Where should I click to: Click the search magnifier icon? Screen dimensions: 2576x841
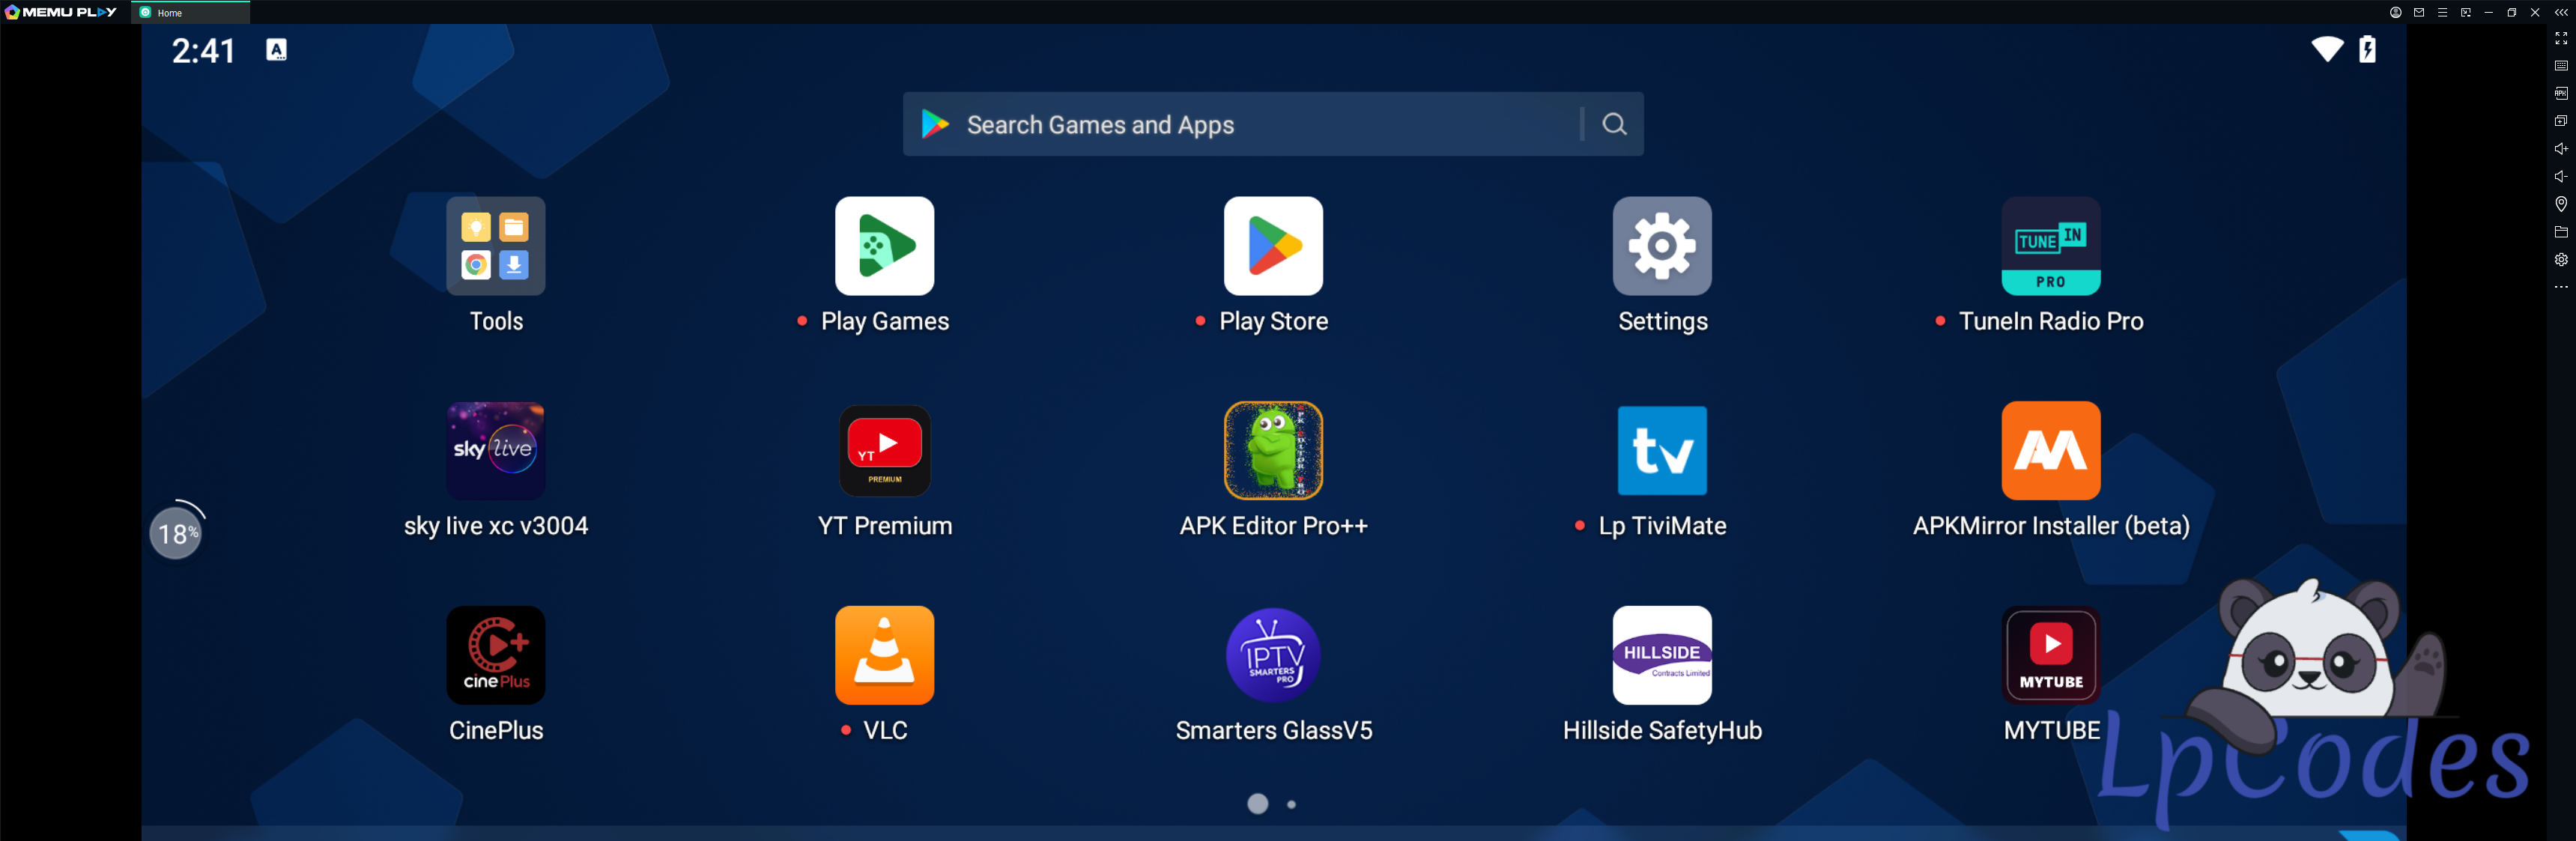[1614, 124]
